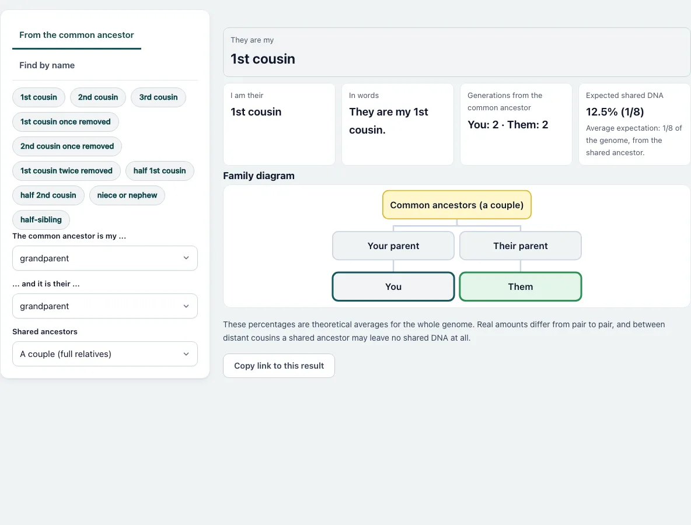Screen dimensions: 691x525
Task: Open 'The common ancestor is my' dropdown
Action: [x=105, y=258]
